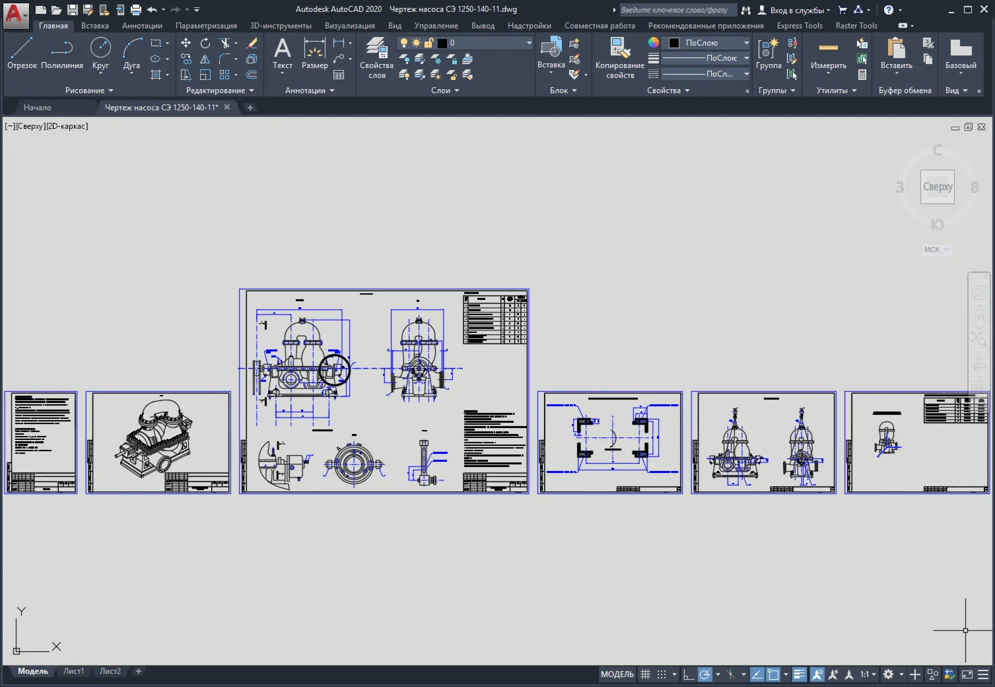Toggle snap mode dots icon
The height and width of the screenshot is (687, 995).
coord(662,674)
